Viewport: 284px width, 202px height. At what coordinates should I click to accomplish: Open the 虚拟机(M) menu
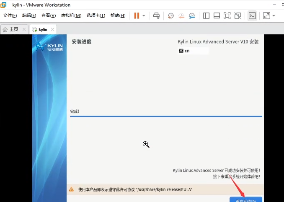pos(71,16)
